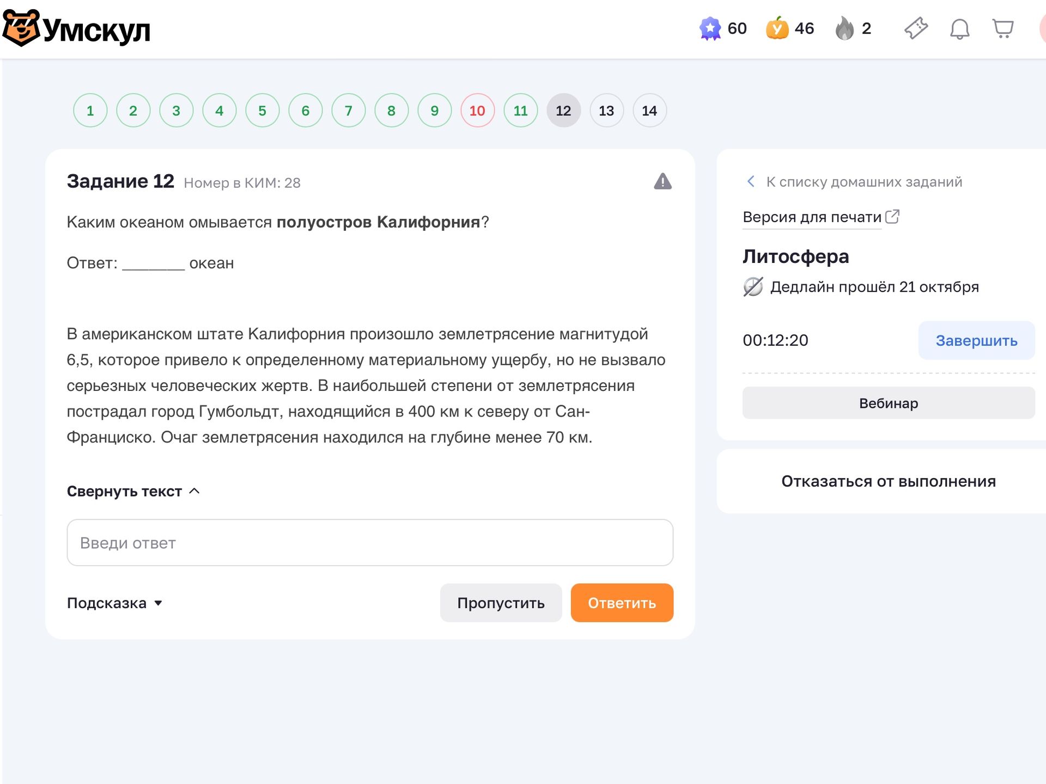
Task: Return via К списку домашних заданий link
Action: coord(864,182)
